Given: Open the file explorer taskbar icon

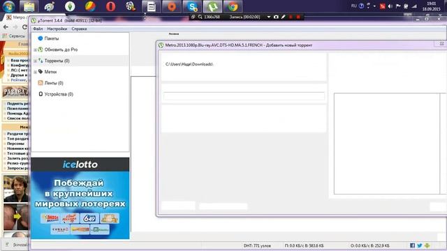Looking at the screenshot, I should 29,6.
